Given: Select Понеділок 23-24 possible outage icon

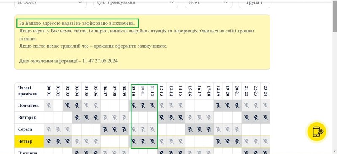Looking at the screenshot, I should tap(265, 105).
